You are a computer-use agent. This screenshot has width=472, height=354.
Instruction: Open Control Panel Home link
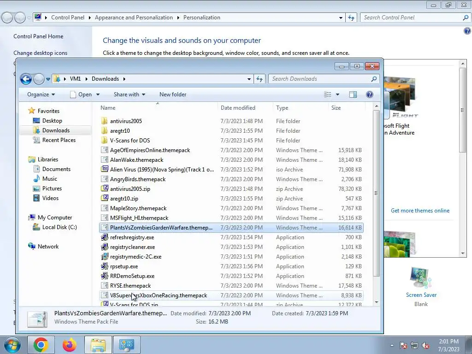[38, 36]
